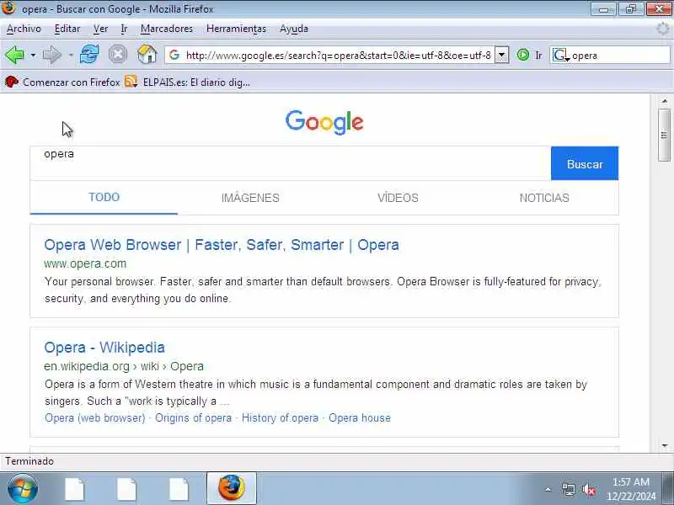Open the History of opera sublink
This screenshot has width=674, height=505.
(280, 417)
